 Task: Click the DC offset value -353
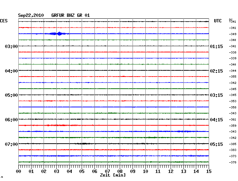(233, 101)
